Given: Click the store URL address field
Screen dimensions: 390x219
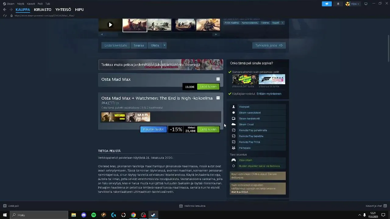Looking at the screenshot, I should click(44, 16).
